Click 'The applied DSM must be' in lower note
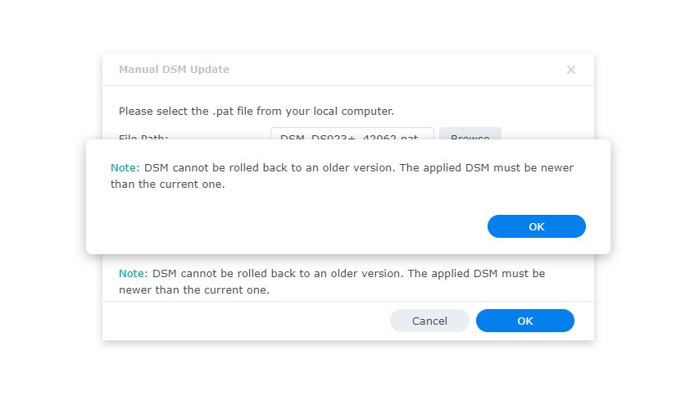690x410 pixels. click(x=477, y=274)
